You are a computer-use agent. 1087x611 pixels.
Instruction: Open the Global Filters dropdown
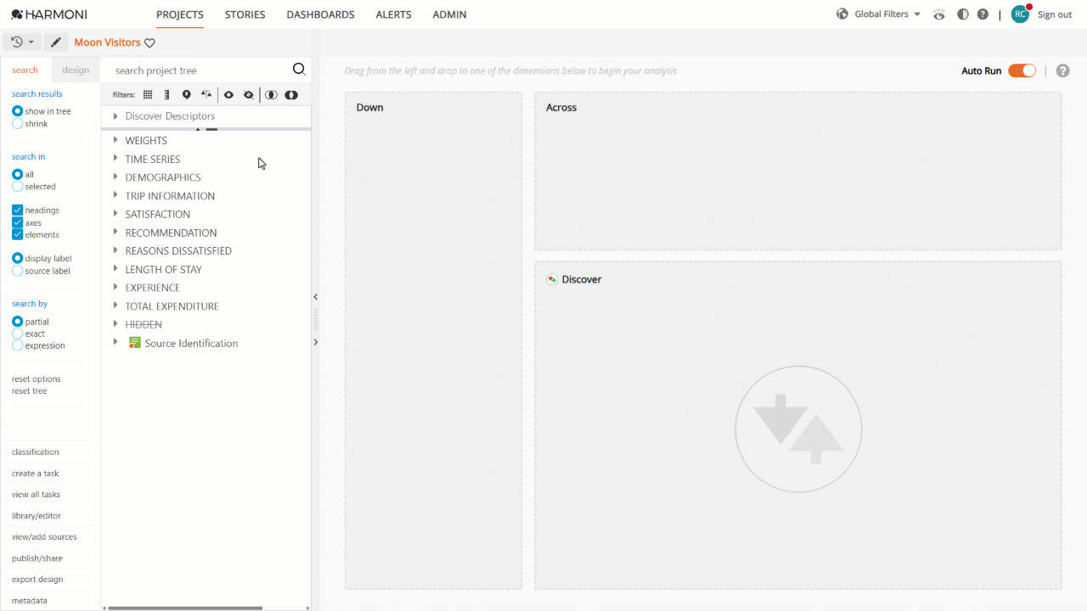coord(888,14)
